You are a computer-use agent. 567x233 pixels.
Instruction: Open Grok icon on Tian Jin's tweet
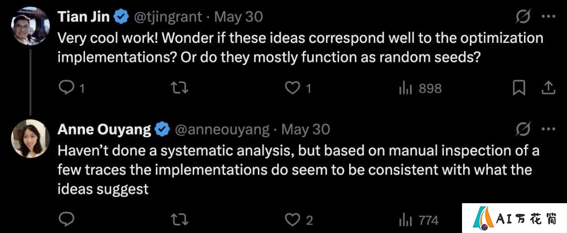(523, 17)
